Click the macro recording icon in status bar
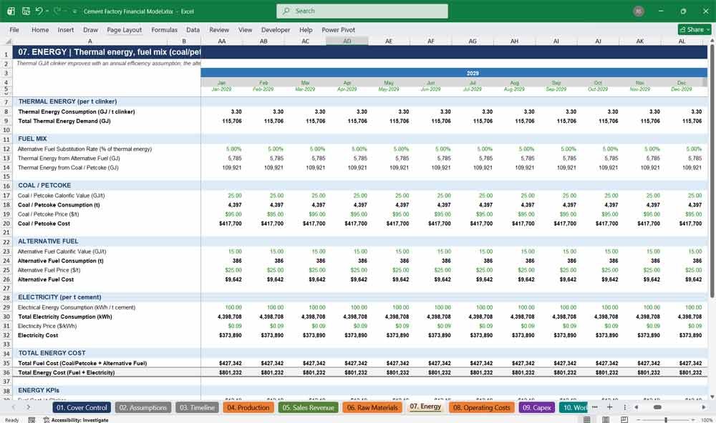This screenshot has height=423, width=716. [32, 420]
